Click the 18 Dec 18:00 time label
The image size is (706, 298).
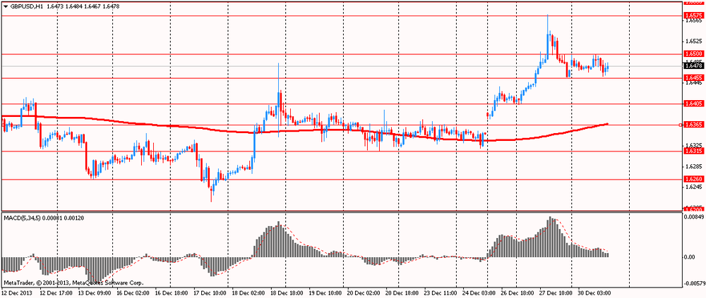pos(287,292)
